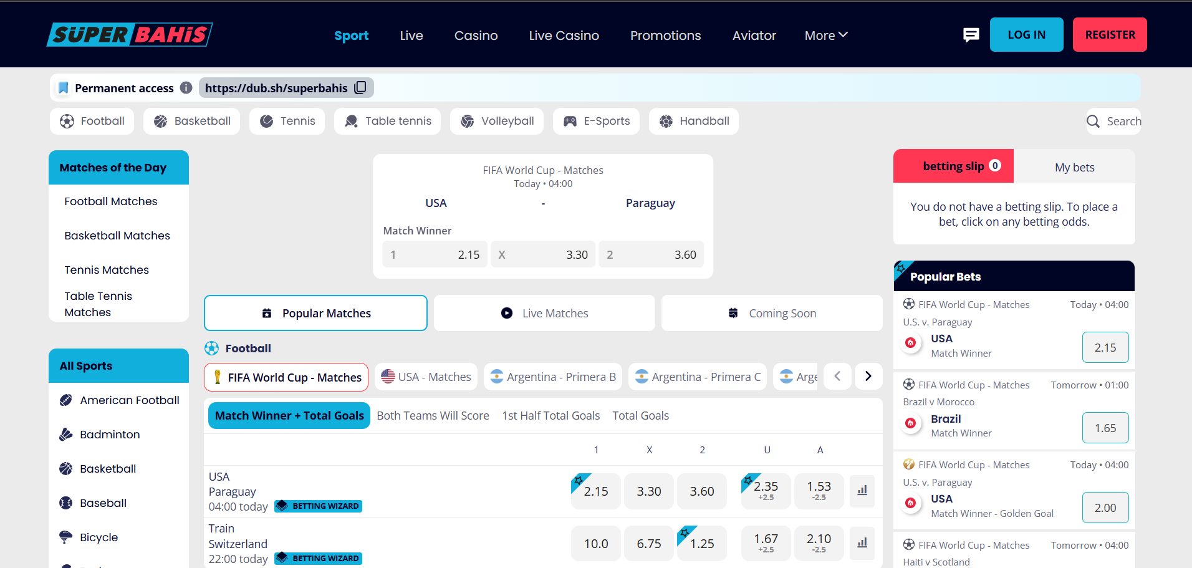Screen dimensions: 1192x568
Task: Open the Casino page
Action: (x=476, y=36)
